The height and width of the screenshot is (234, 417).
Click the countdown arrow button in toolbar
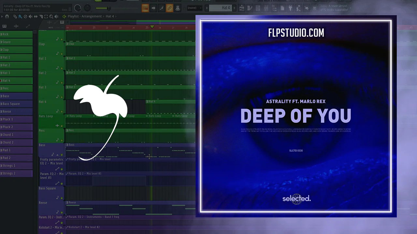pyautogui.click(x=153, y=8)
